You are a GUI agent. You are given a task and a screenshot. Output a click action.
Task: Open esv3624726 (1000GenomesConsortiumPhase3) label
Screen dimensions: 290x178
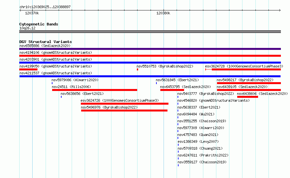pos(120,100)
